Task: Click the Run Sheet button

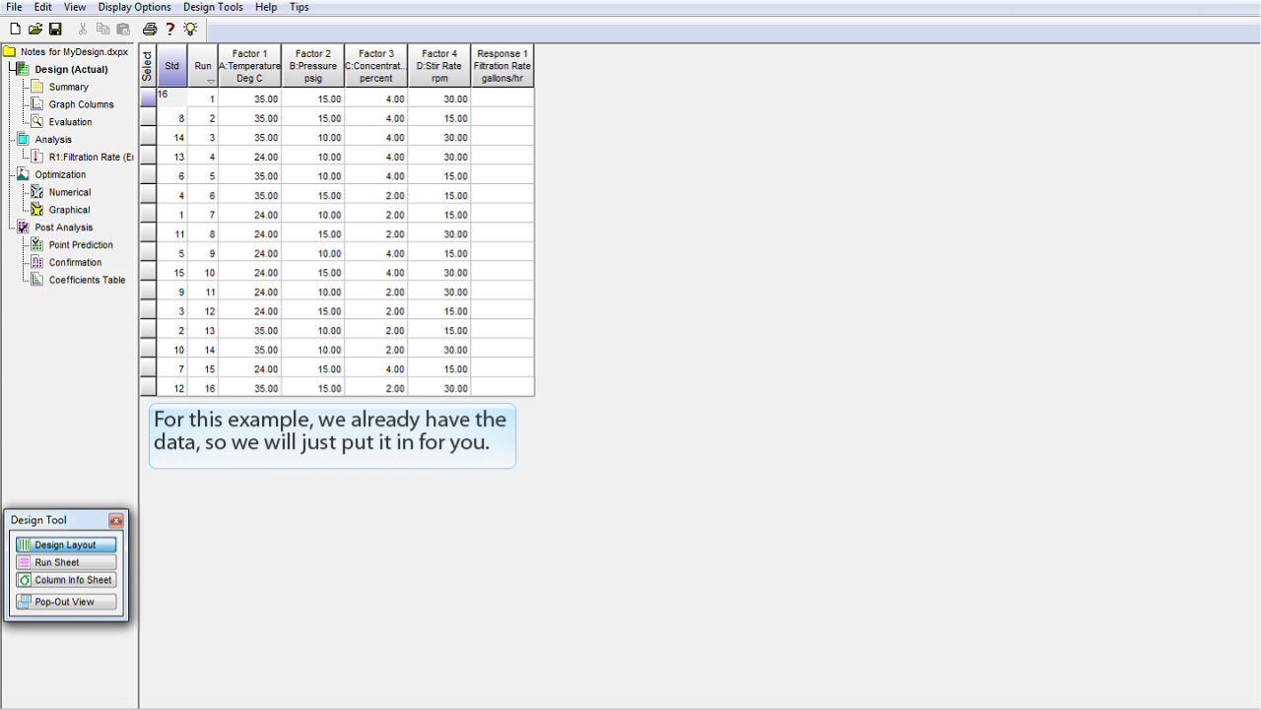Action: 66,562
